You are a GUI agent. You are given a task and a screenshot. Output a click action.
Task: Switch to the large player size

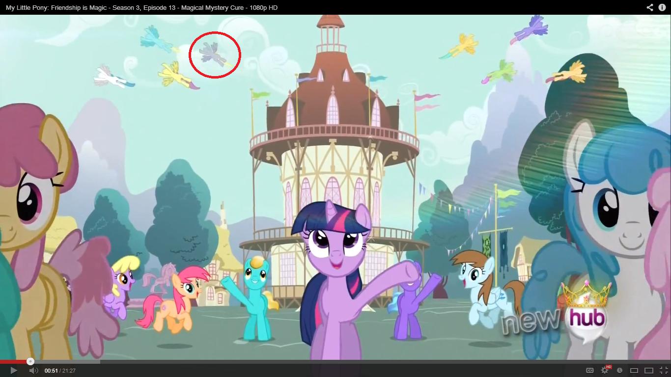pyautogui.click(x=649, y=371)
